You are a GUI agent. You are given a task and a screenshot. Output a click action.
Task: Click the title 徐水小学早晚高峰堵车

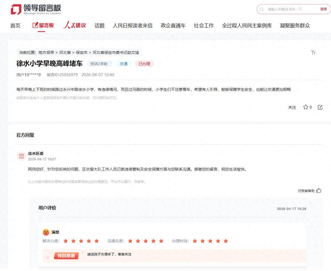click(x=49, y=63)
